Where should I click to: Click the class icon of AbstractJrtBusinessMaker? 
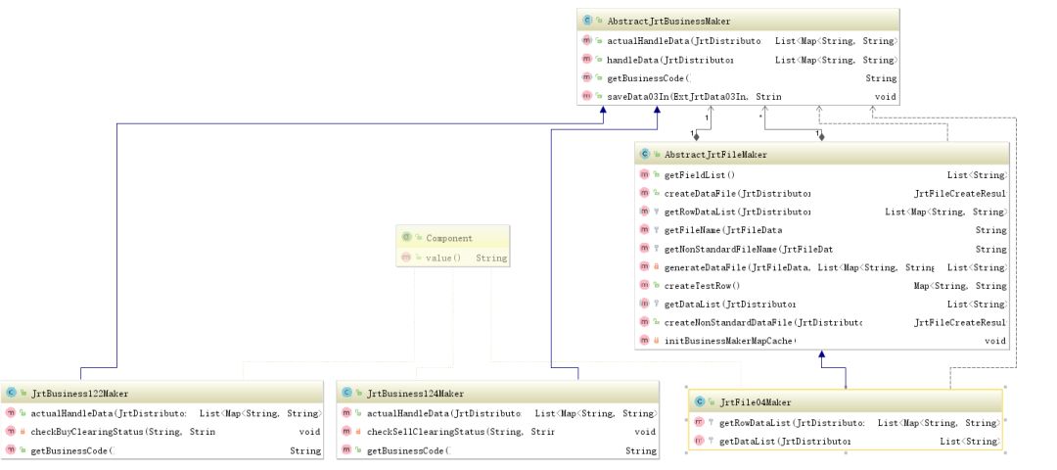[586, 21]
